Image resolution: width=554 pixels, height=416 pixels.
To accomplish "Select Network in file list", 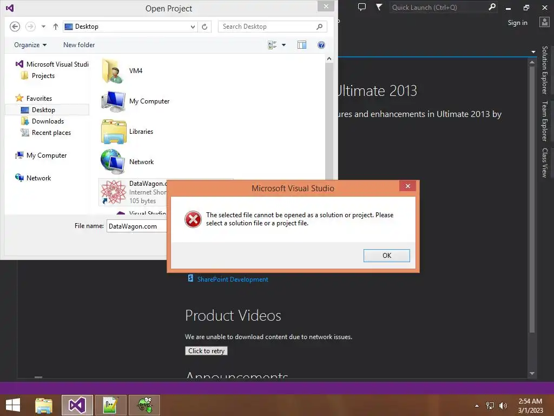I will (127, 161).
